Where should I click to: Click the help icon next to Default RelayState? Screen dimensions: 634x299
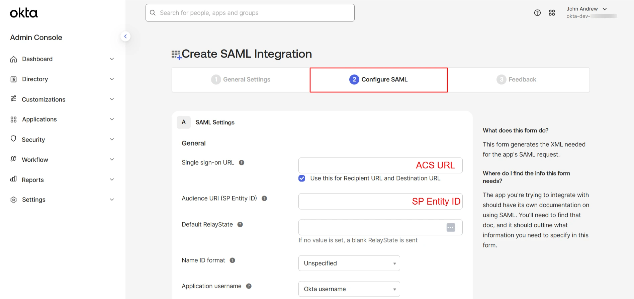[x=240, y=224]
